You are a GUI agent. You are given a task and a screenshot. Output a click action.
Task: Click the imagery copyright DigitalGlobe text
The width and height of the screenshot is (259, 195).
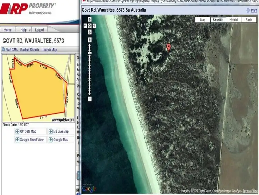[x=211, y=191]
